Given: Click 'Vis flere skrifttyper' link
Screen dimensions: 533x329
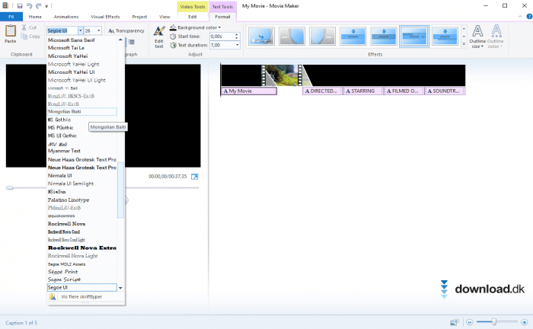Looking at the screenshot, I should pyautogui.click(x=81, y=297).
